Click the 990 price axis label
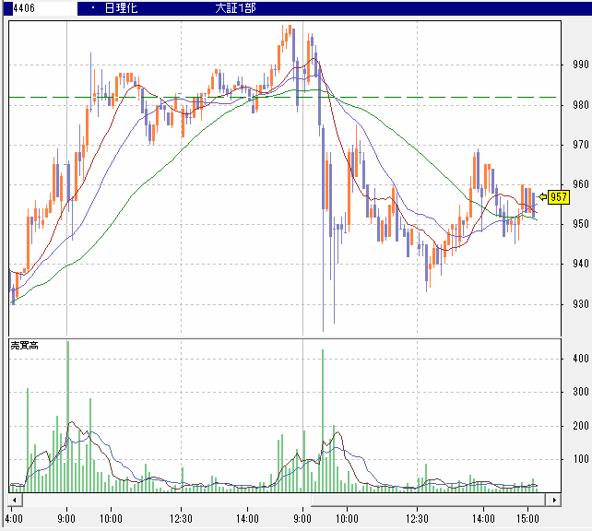Screen dimensions: 592x531 (x=580, y=65)
